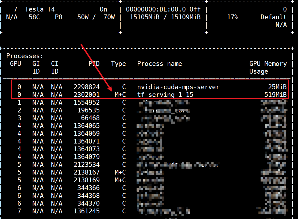The width and height of the screenshot is (298, 219).
Task: Click power cap '70W'
Action: (109, 17)
